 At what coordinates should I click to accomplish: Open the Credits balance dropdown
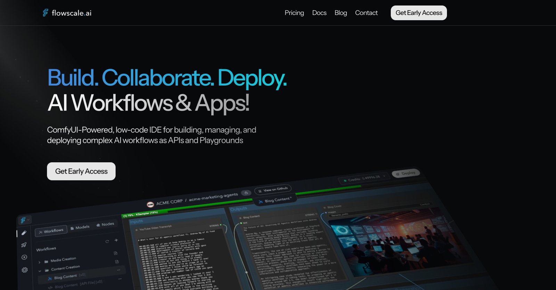tap(364, 178)
